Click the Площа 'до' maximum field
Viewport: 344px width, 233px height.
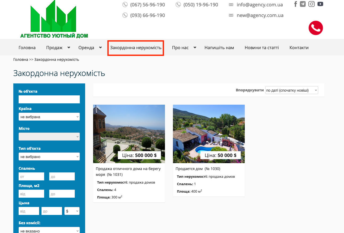pyautogui.click(x=62, y=194)
